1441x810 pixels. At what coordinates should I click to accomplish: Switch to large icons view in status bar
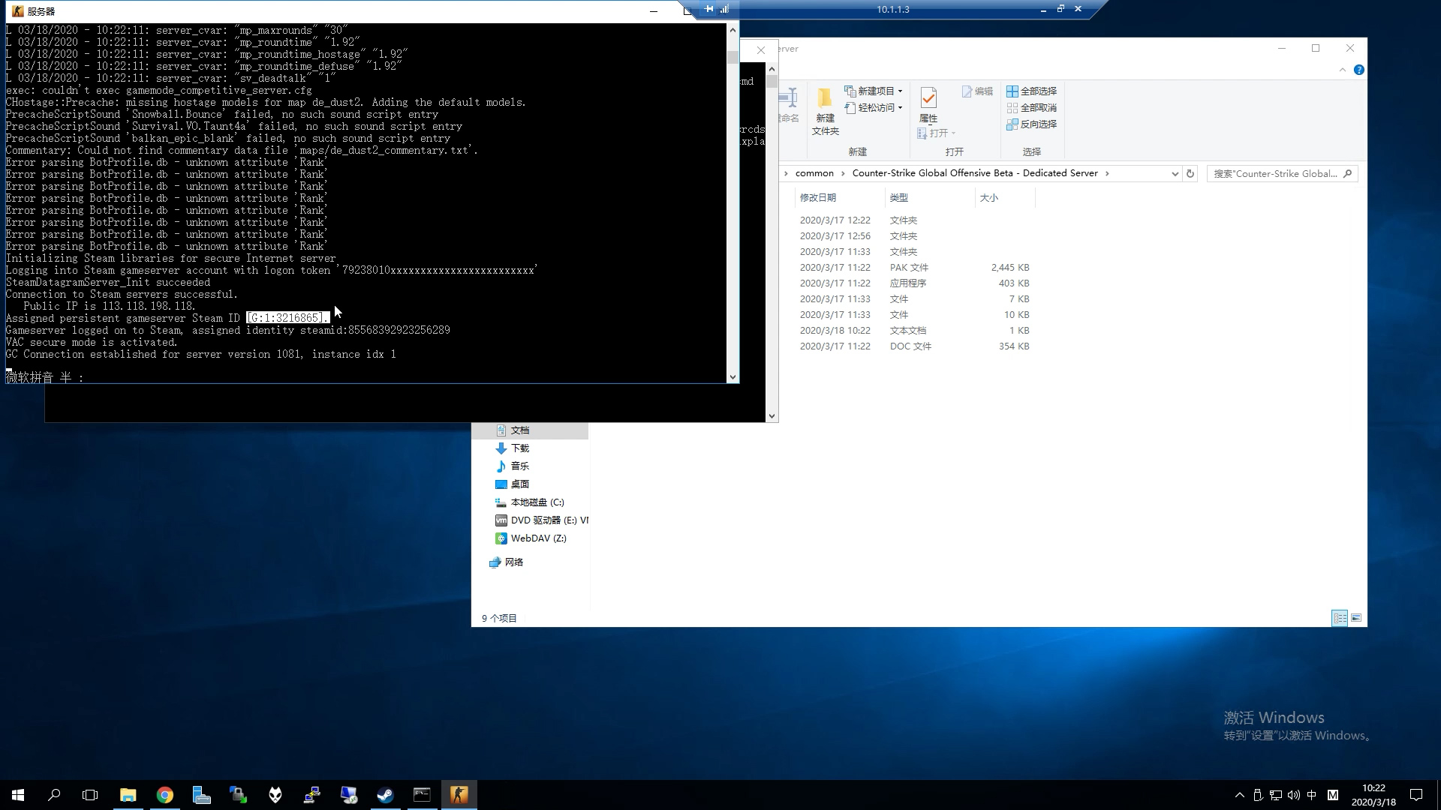click(1356, 618)
